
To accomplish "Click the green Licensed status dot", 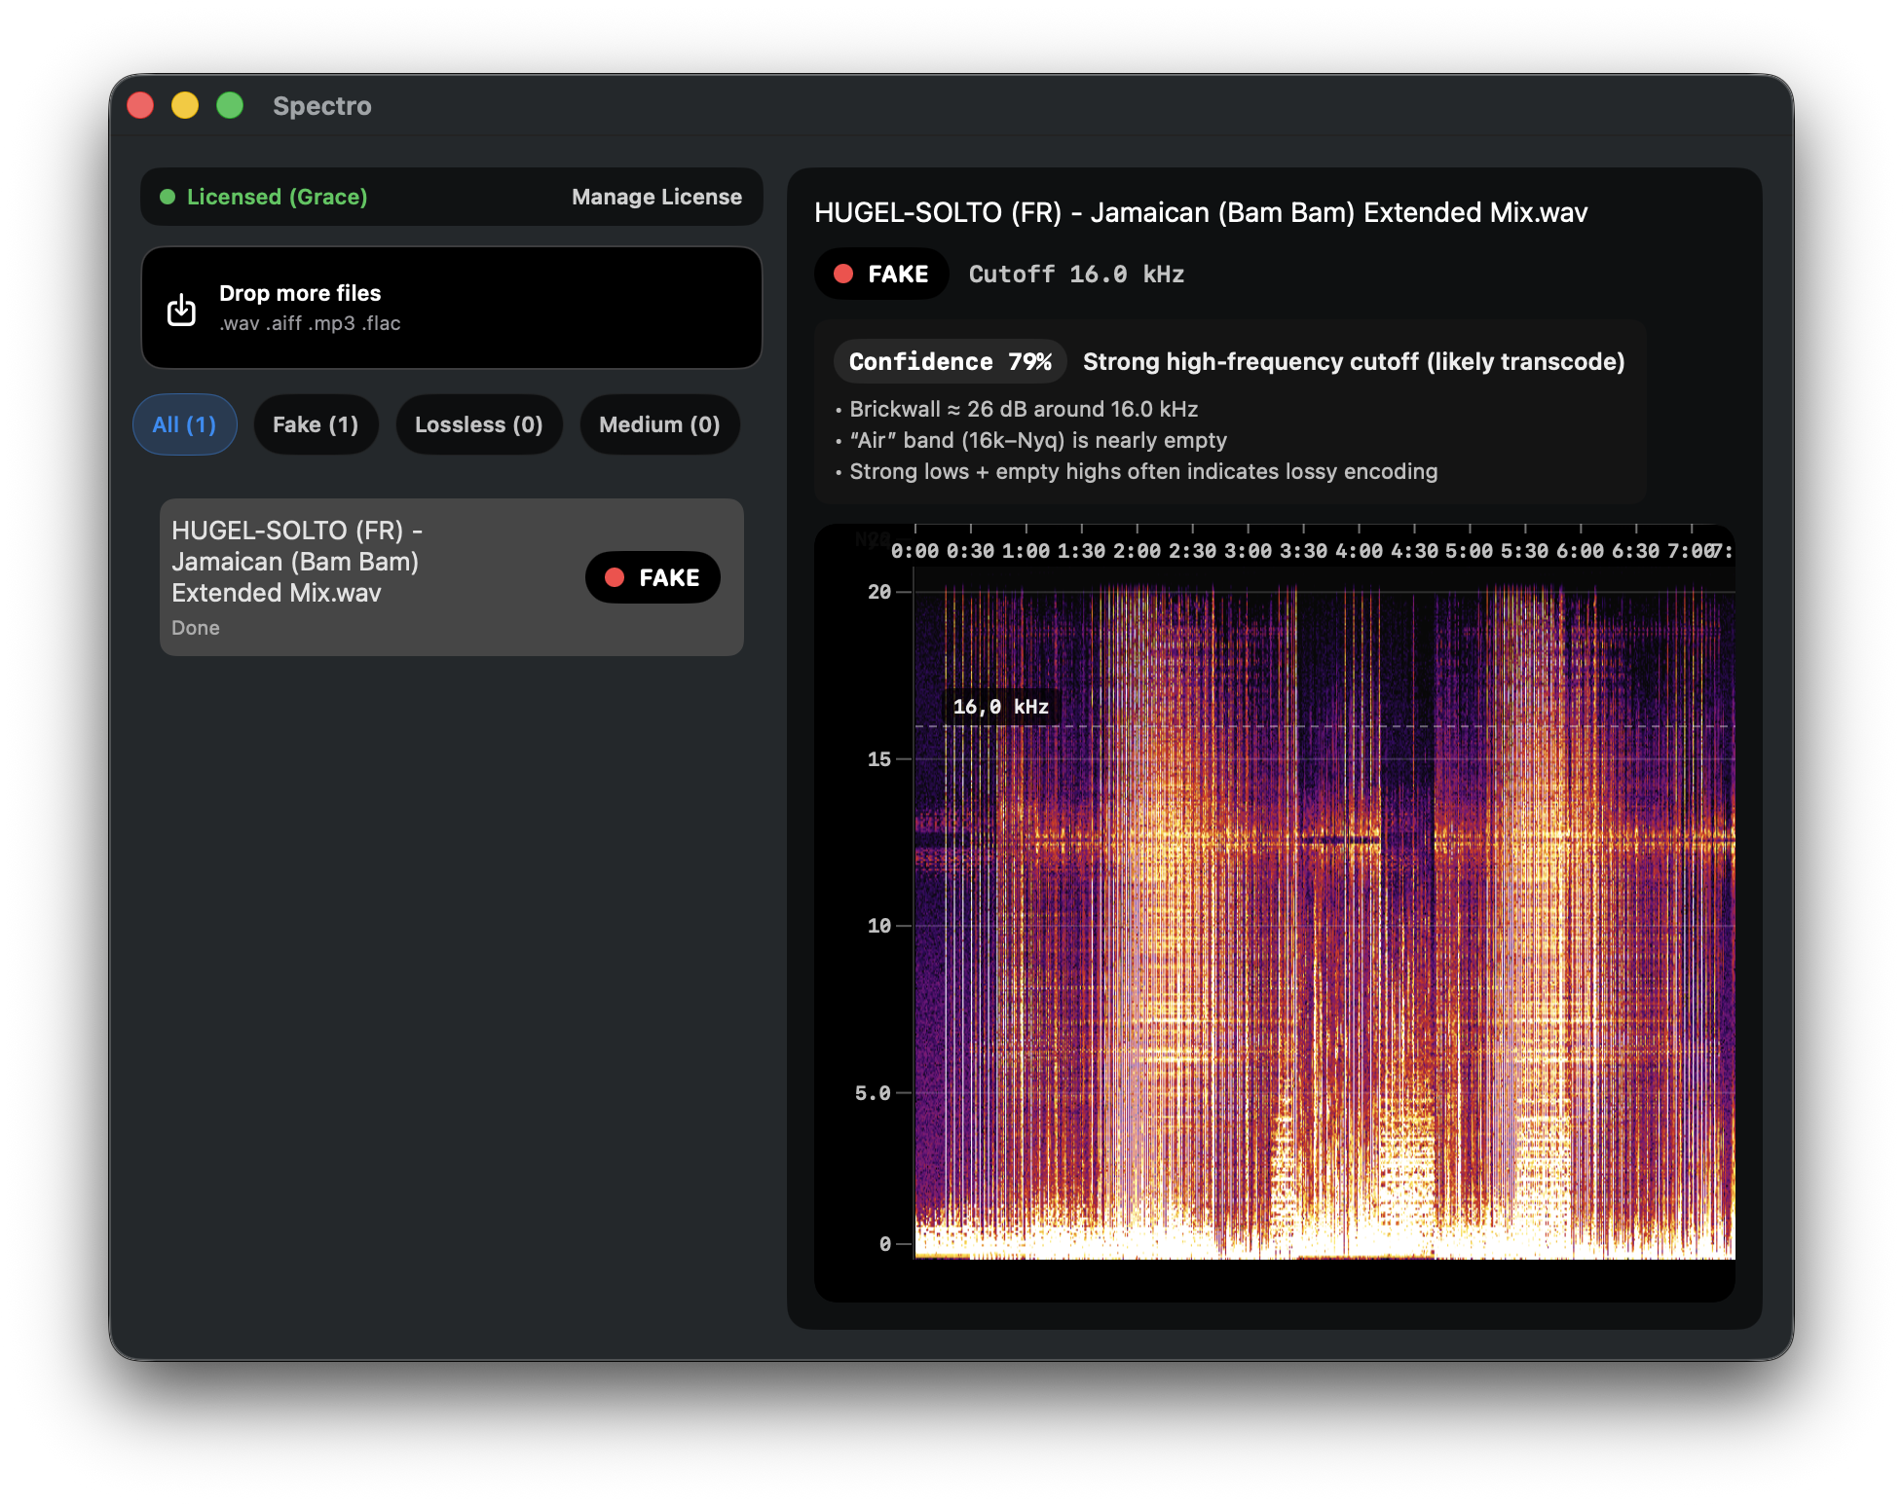I will [x=168, y=197].
